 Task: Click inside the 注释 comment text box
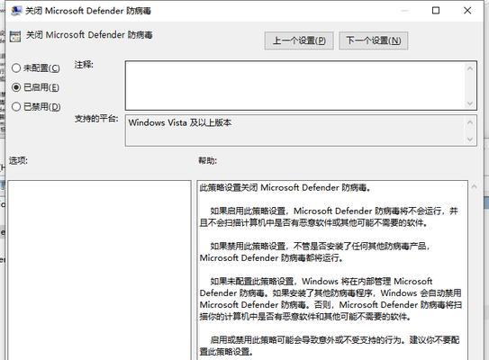click(x=294, y=85)
